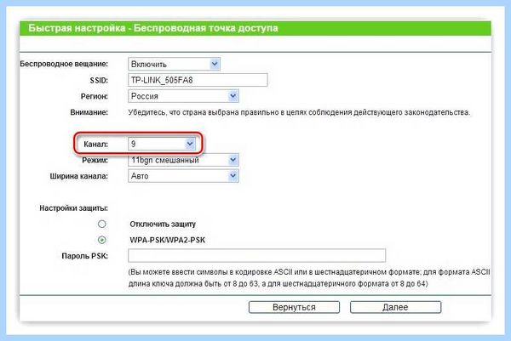This screenshot has width=511, height=341.
Task: Expand the Канал dropdown set to 9
Action: (162, 144)
